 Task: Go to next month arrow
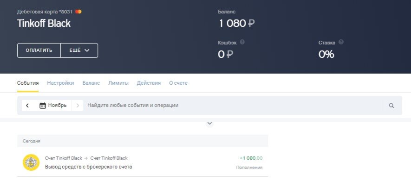78,106
